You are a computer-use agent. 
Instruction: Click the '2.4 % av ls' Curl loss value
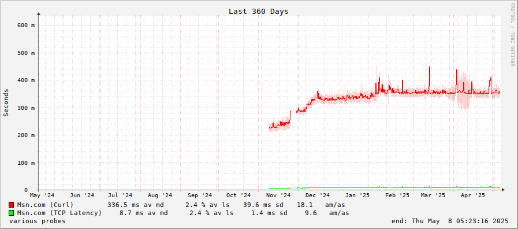tap(207, 205)
